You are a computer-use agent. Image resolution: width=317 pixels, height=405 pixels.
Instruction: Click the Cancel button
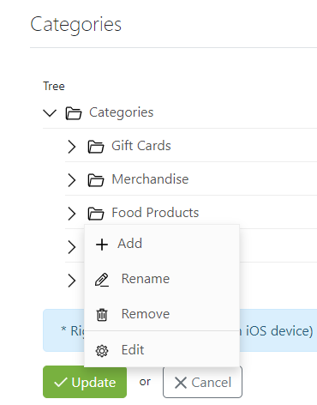pyautogui.click(x=202, y=382)
